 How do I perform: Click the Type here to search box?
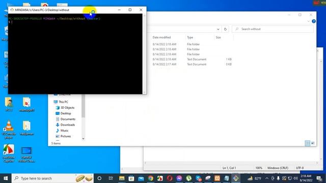pyautogui.click(x=53, y=178)
